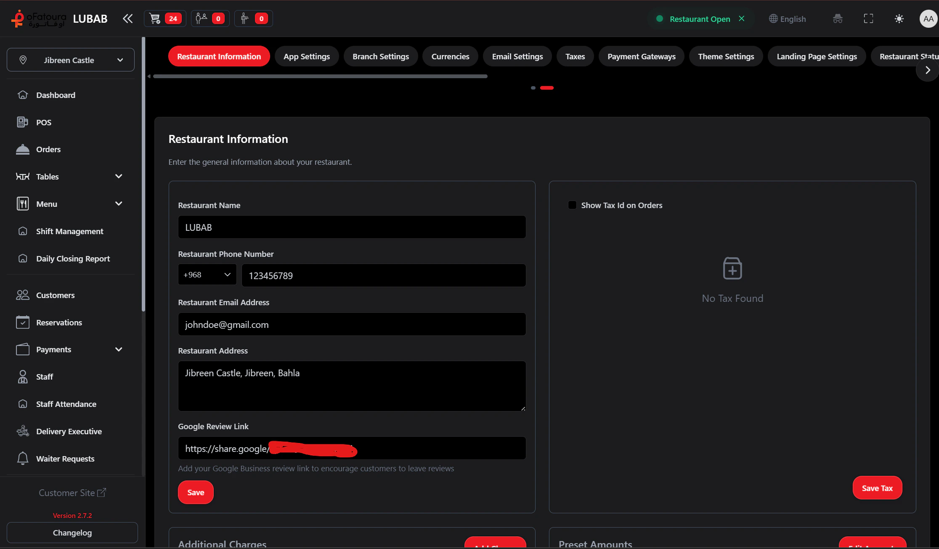Expand the Tables submenu
Image resolution: width=939 pixels, height=549 pixels.
point(118,177)
